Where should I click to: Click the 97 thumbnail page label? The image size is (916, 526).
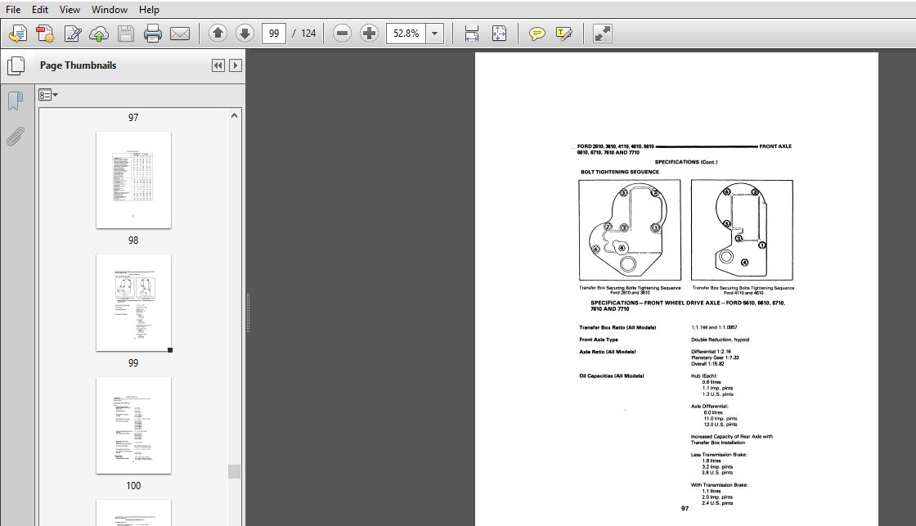pos(133,118)
